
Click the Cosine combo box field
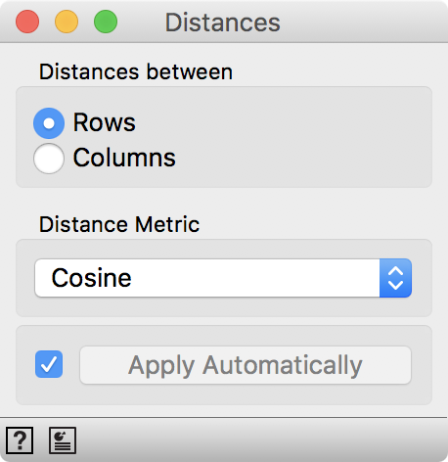coord(223,278)
